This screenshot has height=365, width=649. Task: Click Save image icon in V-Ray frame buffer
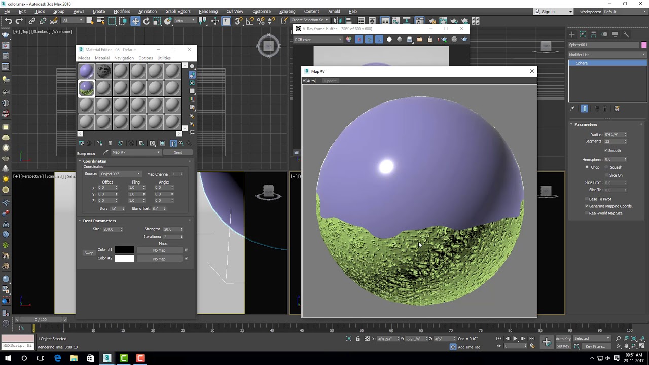(x=410, y=39)
